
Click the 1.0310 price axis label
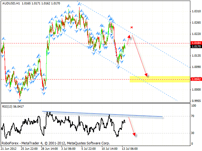point(196,11)
